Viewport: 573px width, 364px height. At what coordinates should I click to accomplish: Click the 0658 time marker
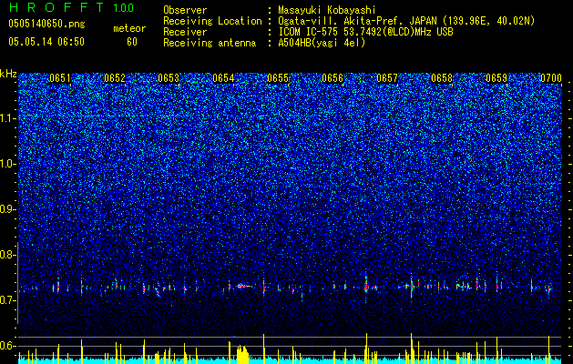click(442, 78)
